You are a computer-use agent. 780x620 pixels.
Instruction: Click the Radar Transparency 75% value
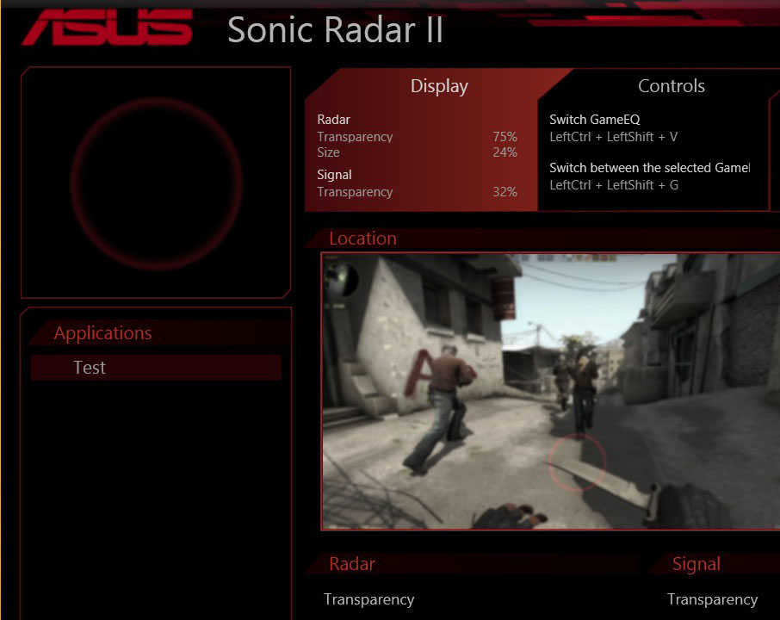tap(505, 137)
